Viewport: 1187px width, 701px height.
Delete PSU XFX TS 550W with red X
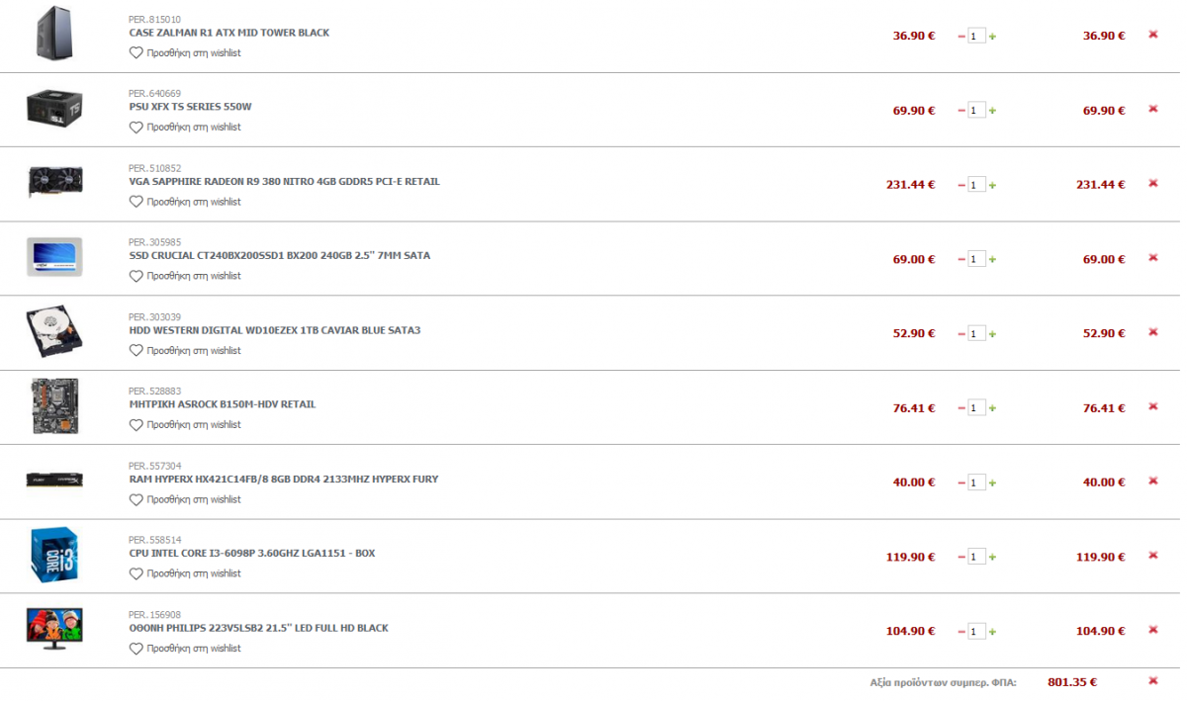pyautogui.click(x=1152, y=109)
